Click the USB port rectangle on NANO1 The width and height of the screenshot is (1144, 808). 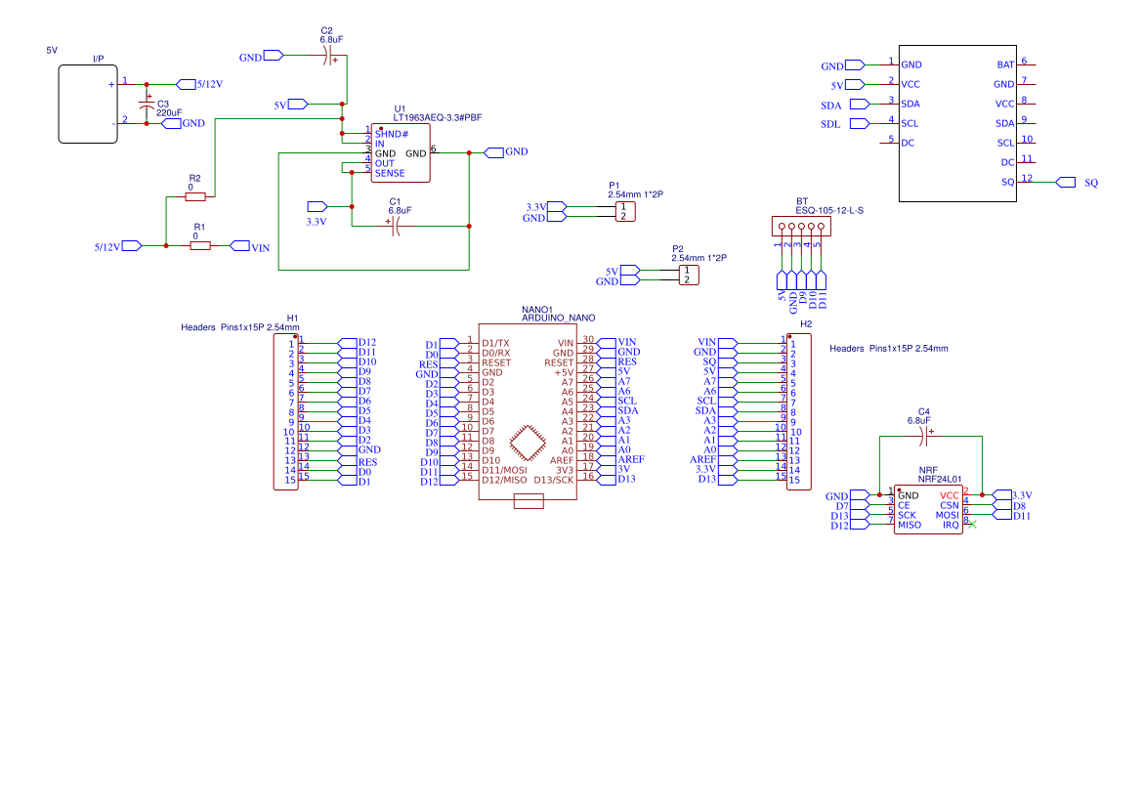[529, 500]
